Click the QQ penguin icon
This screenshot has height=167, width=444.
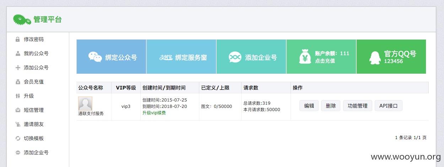375,57
